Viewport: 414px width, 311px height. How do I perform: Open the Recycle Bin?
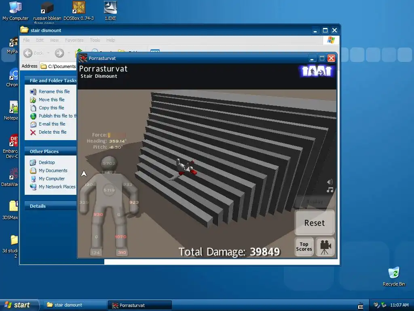point(394,277)
